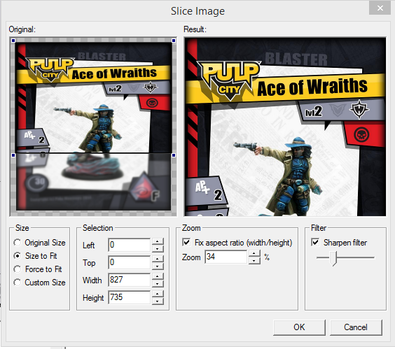Image resolution: width=395 pixels, height=349 pixels.
Task: Increase the Height value with up arrow
Action: 158,294
